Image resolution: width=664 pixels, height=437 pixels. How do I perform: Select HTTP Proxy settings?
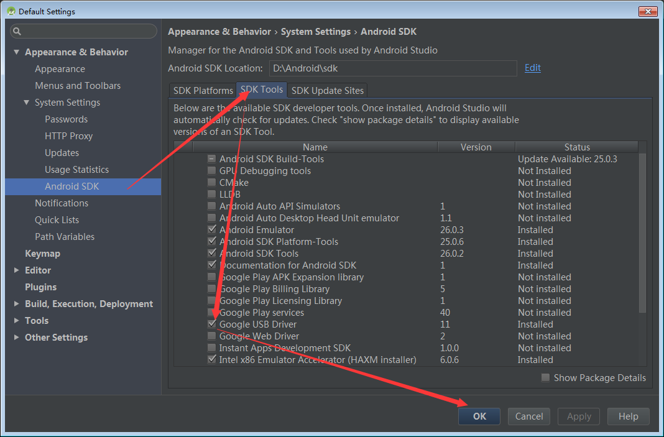click(x=68, y=136)
